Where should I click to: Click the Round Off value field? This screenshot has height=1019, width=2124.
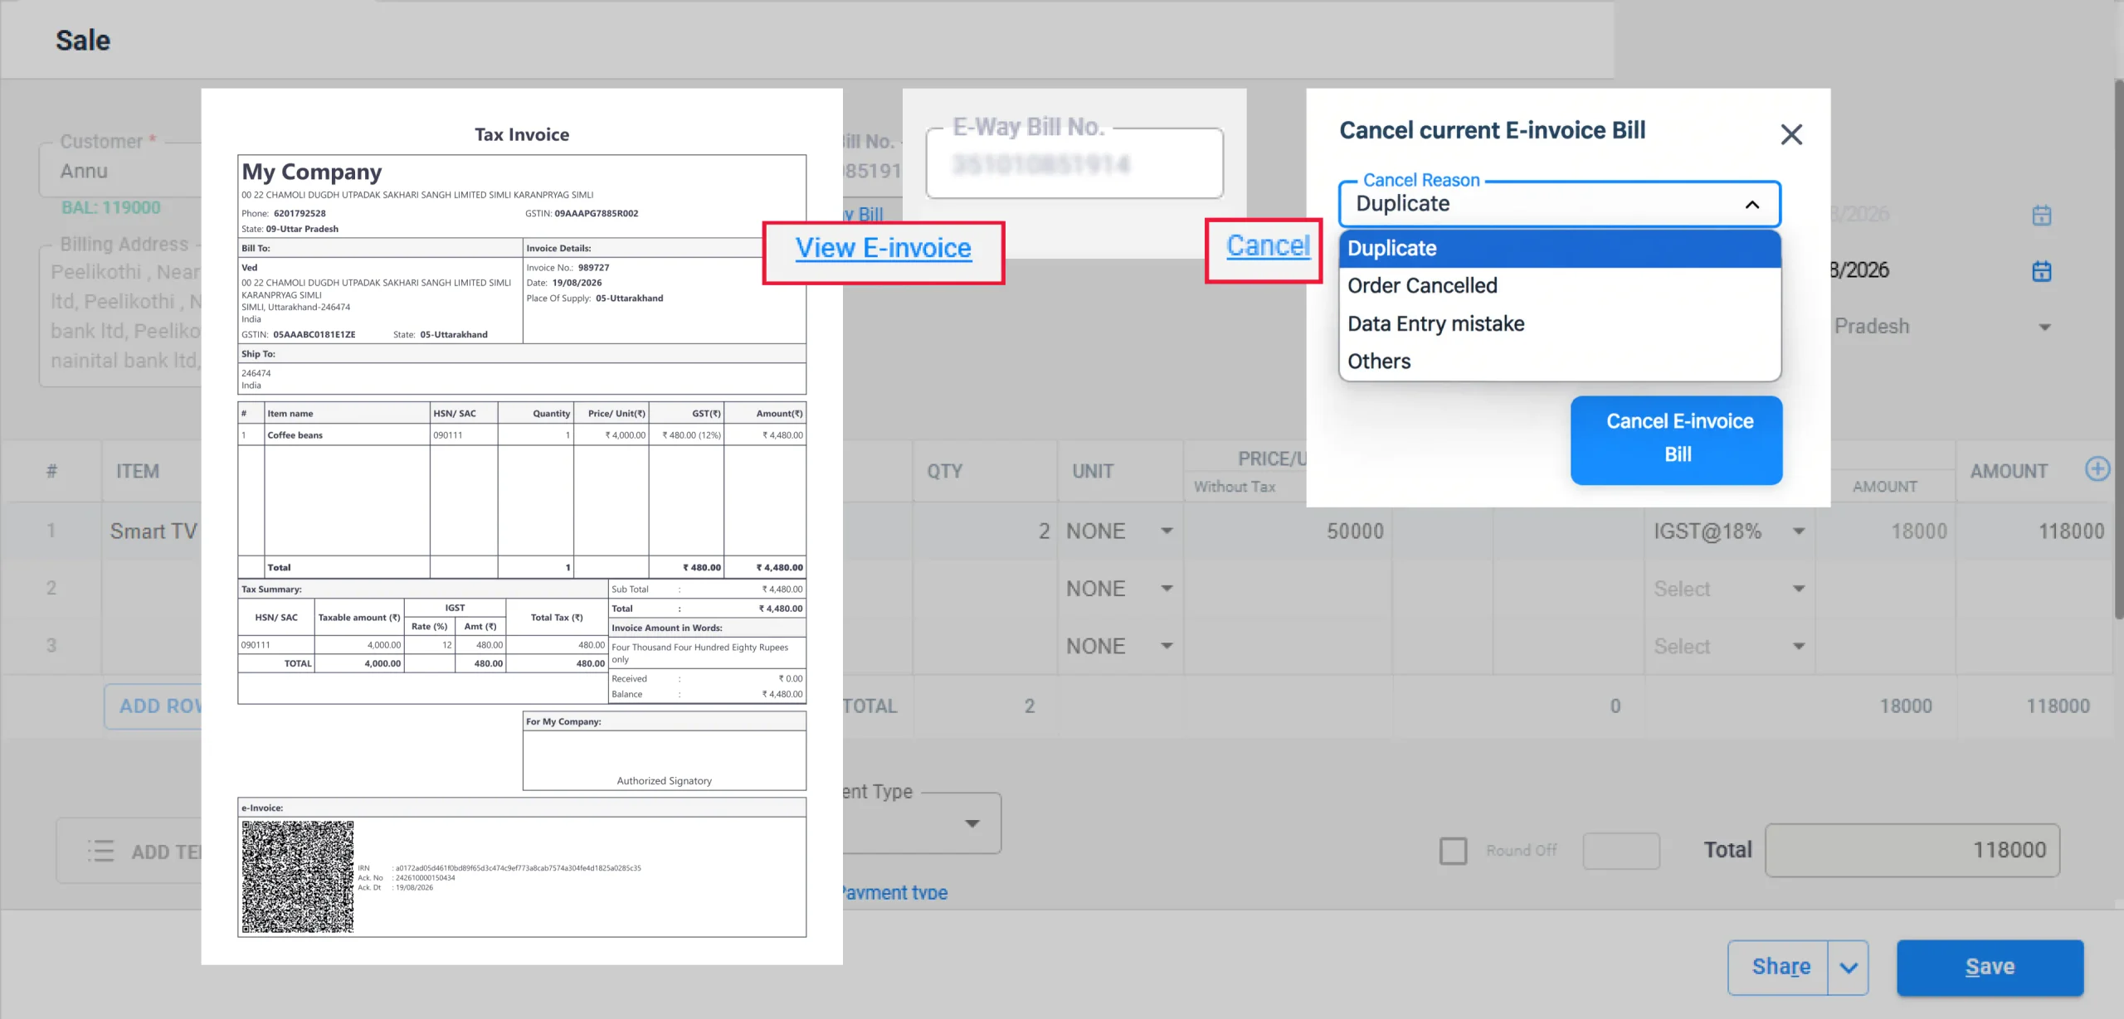click(x=1621, y=851)
